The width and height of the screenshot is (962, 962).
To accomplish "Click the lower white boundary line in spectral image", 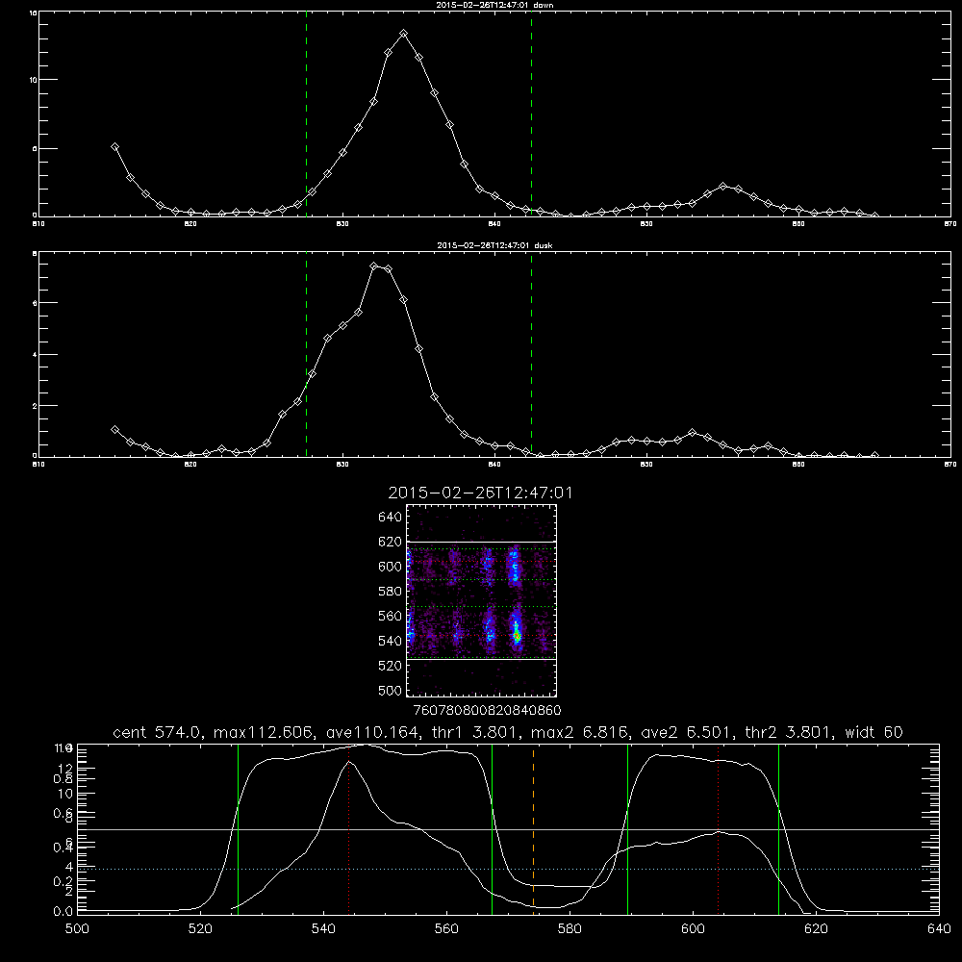I will pos(482,659).
